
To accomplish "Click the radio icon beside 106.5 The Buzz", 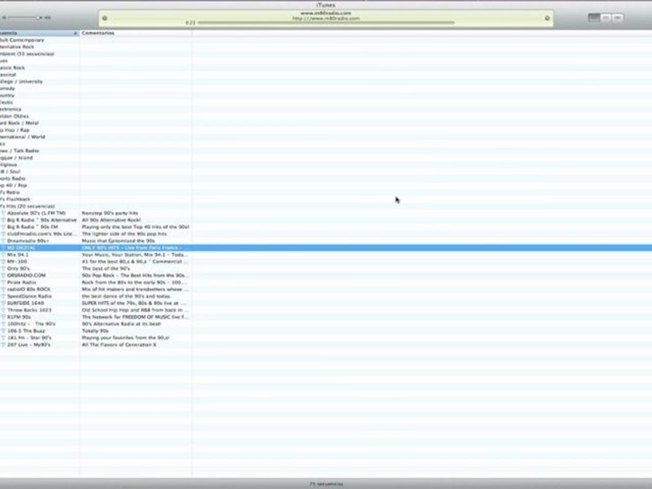I will point(3,331).
